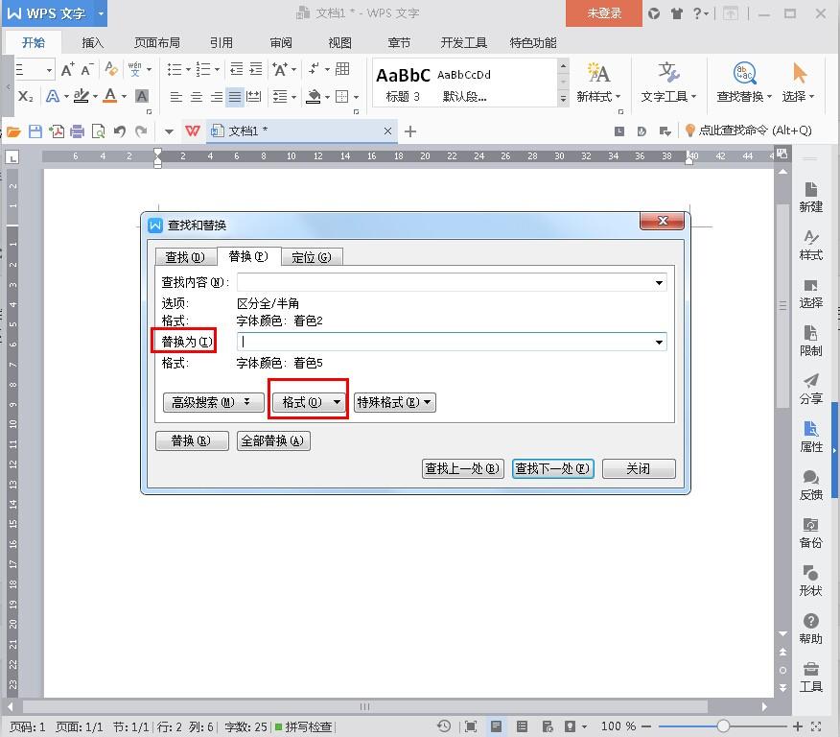Open the 限制 sidebar panel

[x=810, y=341]
